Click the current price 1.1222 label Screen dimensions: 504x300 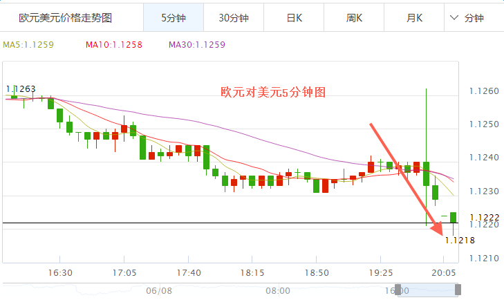click(484, 218)
